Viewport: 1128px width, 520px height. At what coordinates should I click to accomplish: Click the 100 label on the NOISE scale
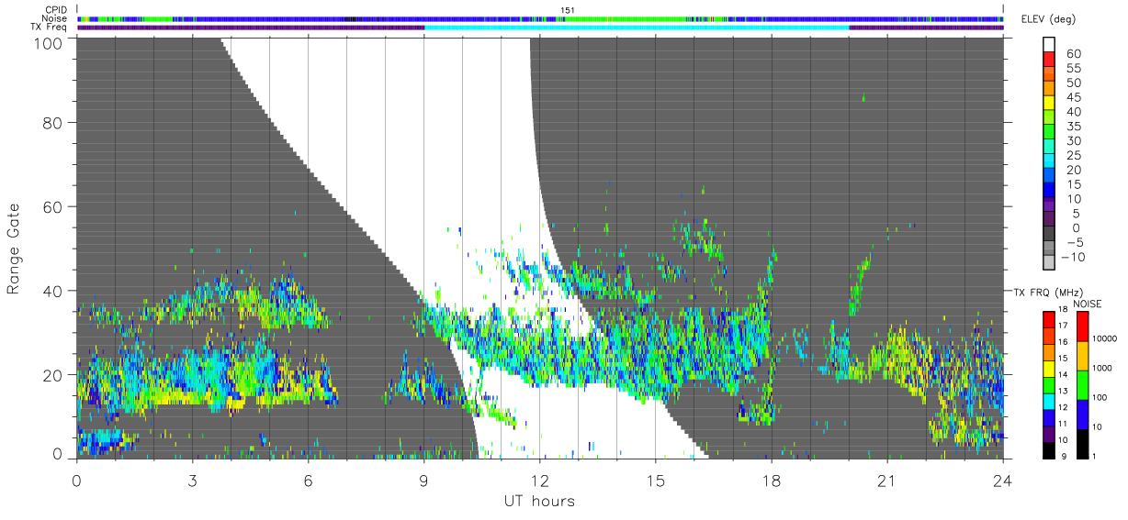1100,396
